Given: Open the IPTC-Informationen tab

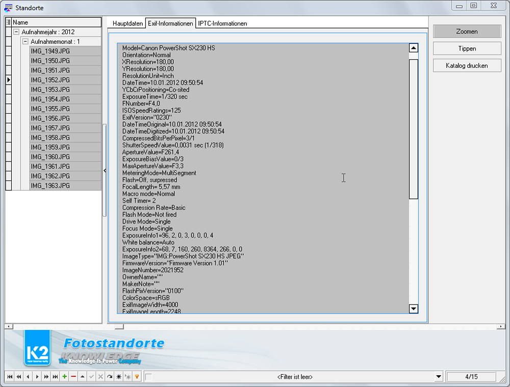Looking at the screenshot, I should (x=222, y=23).
